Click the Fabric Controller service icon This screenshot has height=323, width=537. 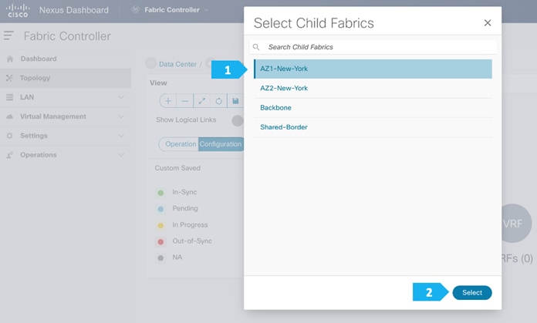click(135, 9)
